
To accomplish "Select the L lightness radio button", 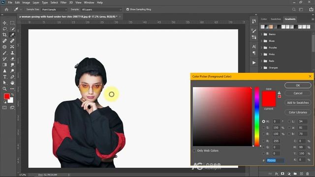I will [x=289, y=121].
